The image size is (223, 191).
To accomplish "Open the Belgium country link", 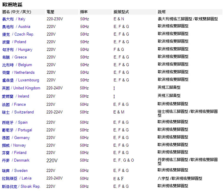I will 17,65.
